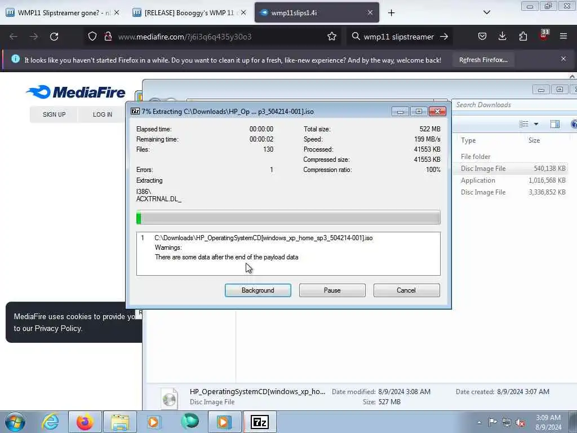Go back to the previous page
This screenshot has width=577, height=433.
click(x=14, y=37)
